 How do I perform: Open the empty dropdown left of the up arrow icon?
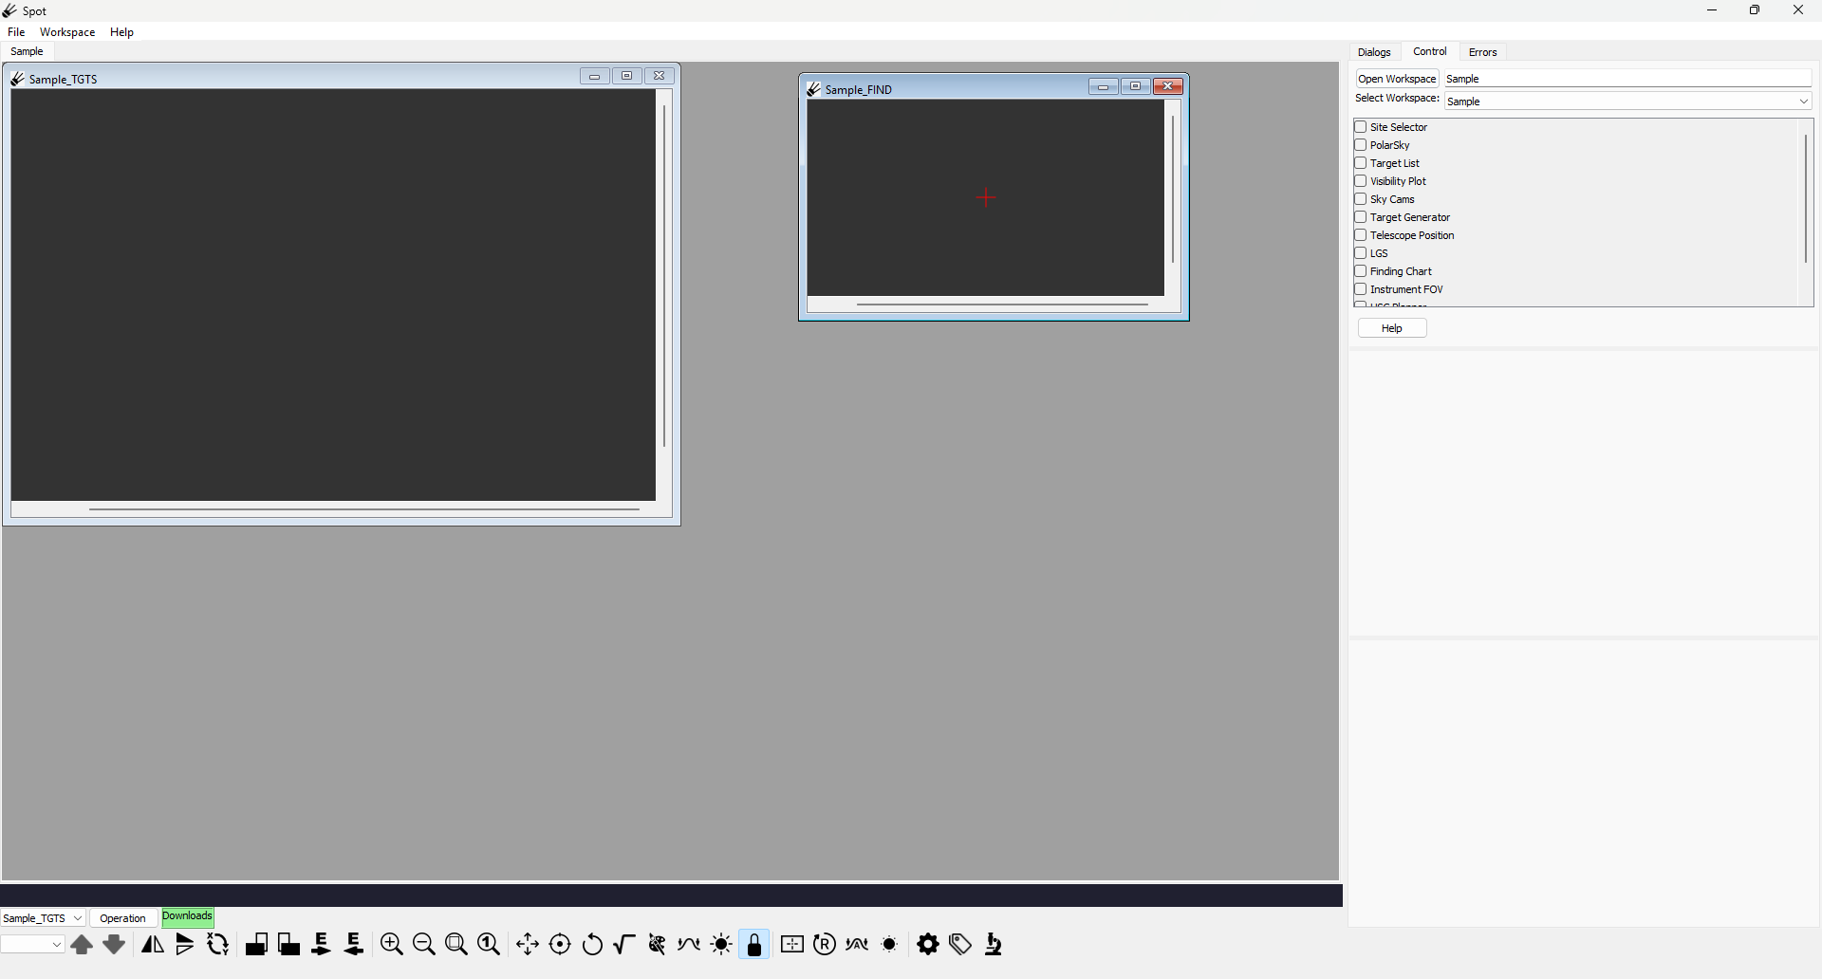(32, 945)
